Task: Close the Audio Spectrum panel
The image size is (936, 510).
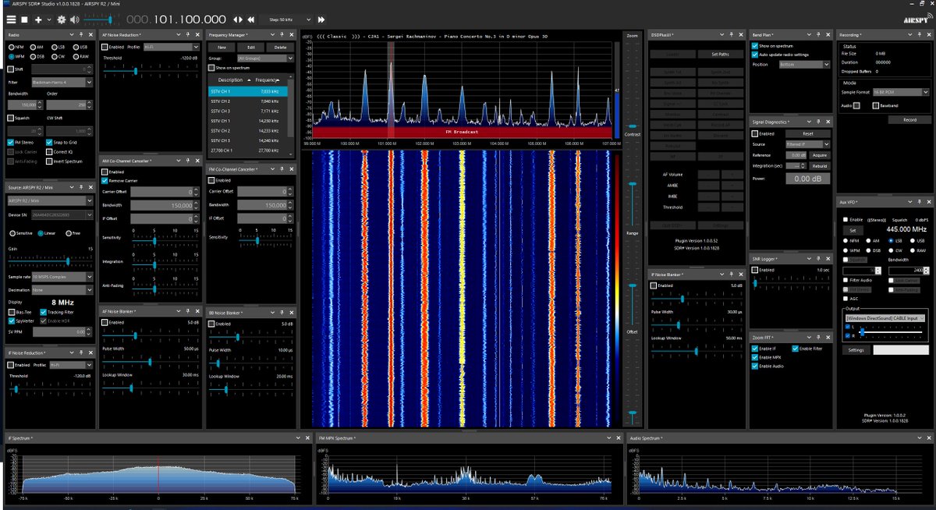Action: 927,439
